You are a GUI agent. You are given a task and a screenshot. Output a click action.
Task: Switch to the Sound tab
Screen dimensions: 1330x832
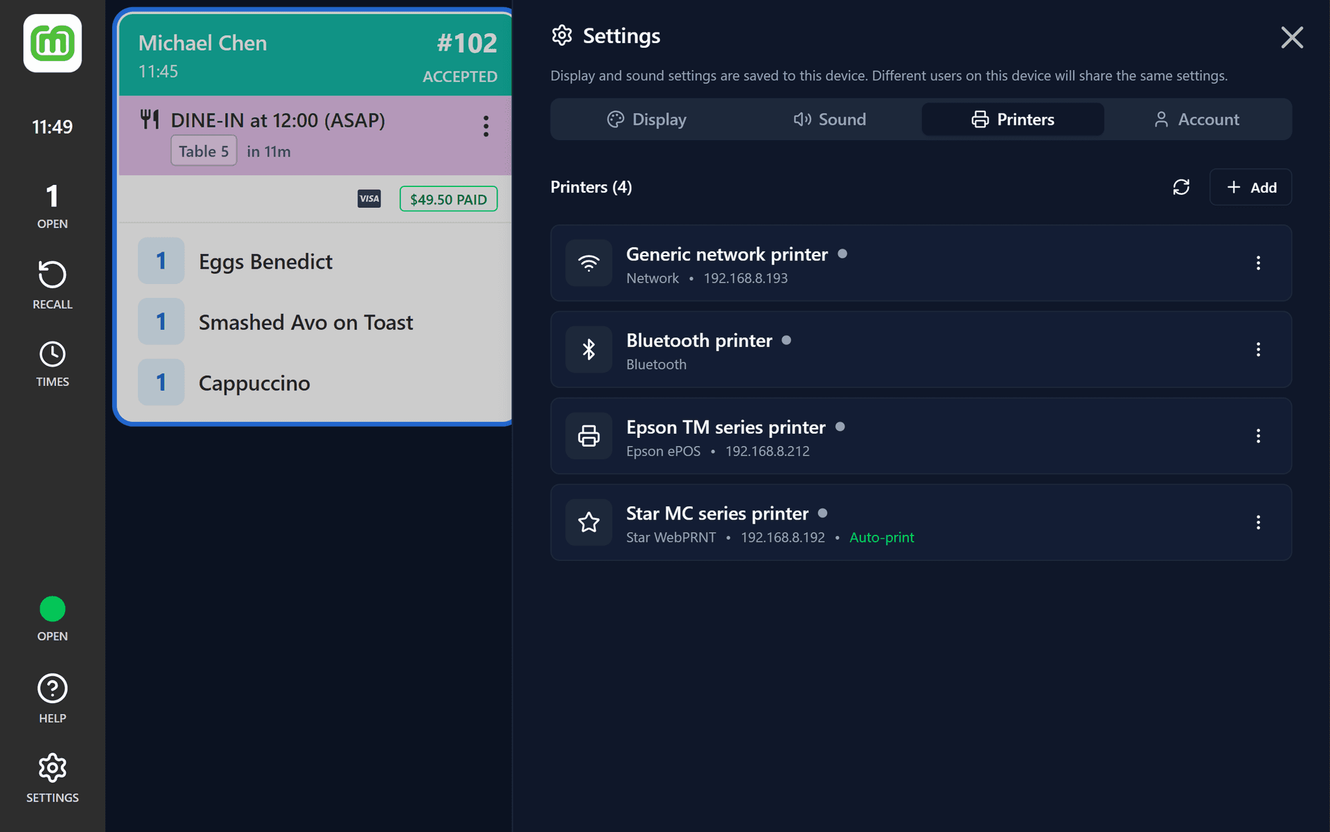pos(829,119)
